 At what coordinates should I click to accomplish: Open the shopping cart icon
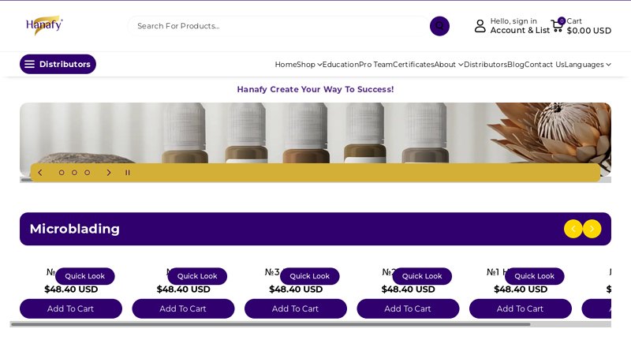[x=558, y=26]
